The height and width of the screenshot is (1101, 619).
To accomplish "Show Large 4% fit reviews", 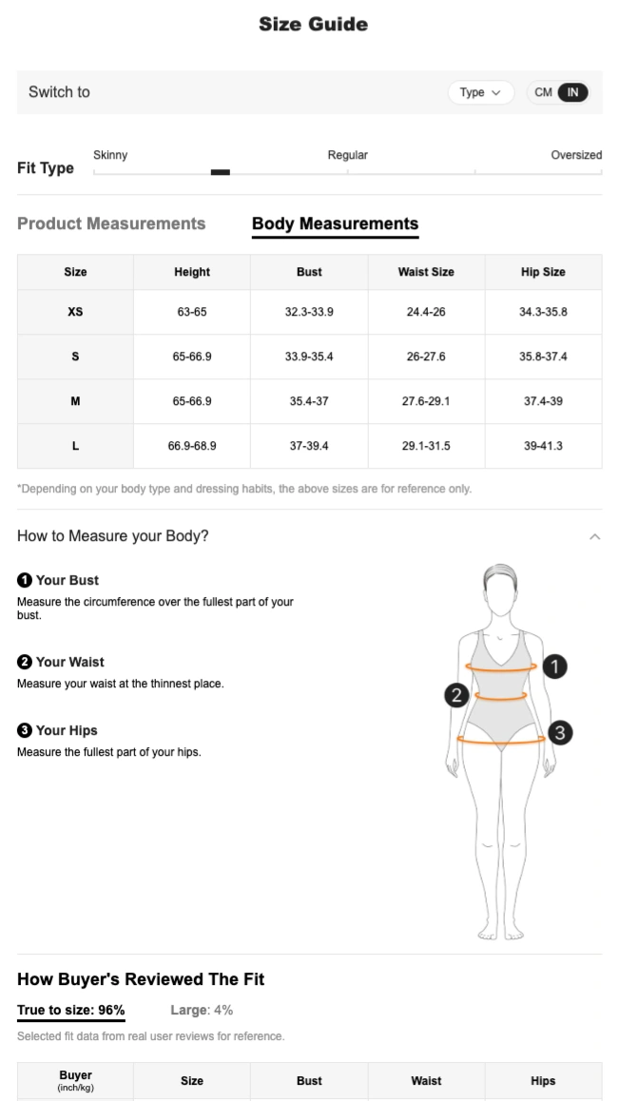I will tap(202, 1010).
